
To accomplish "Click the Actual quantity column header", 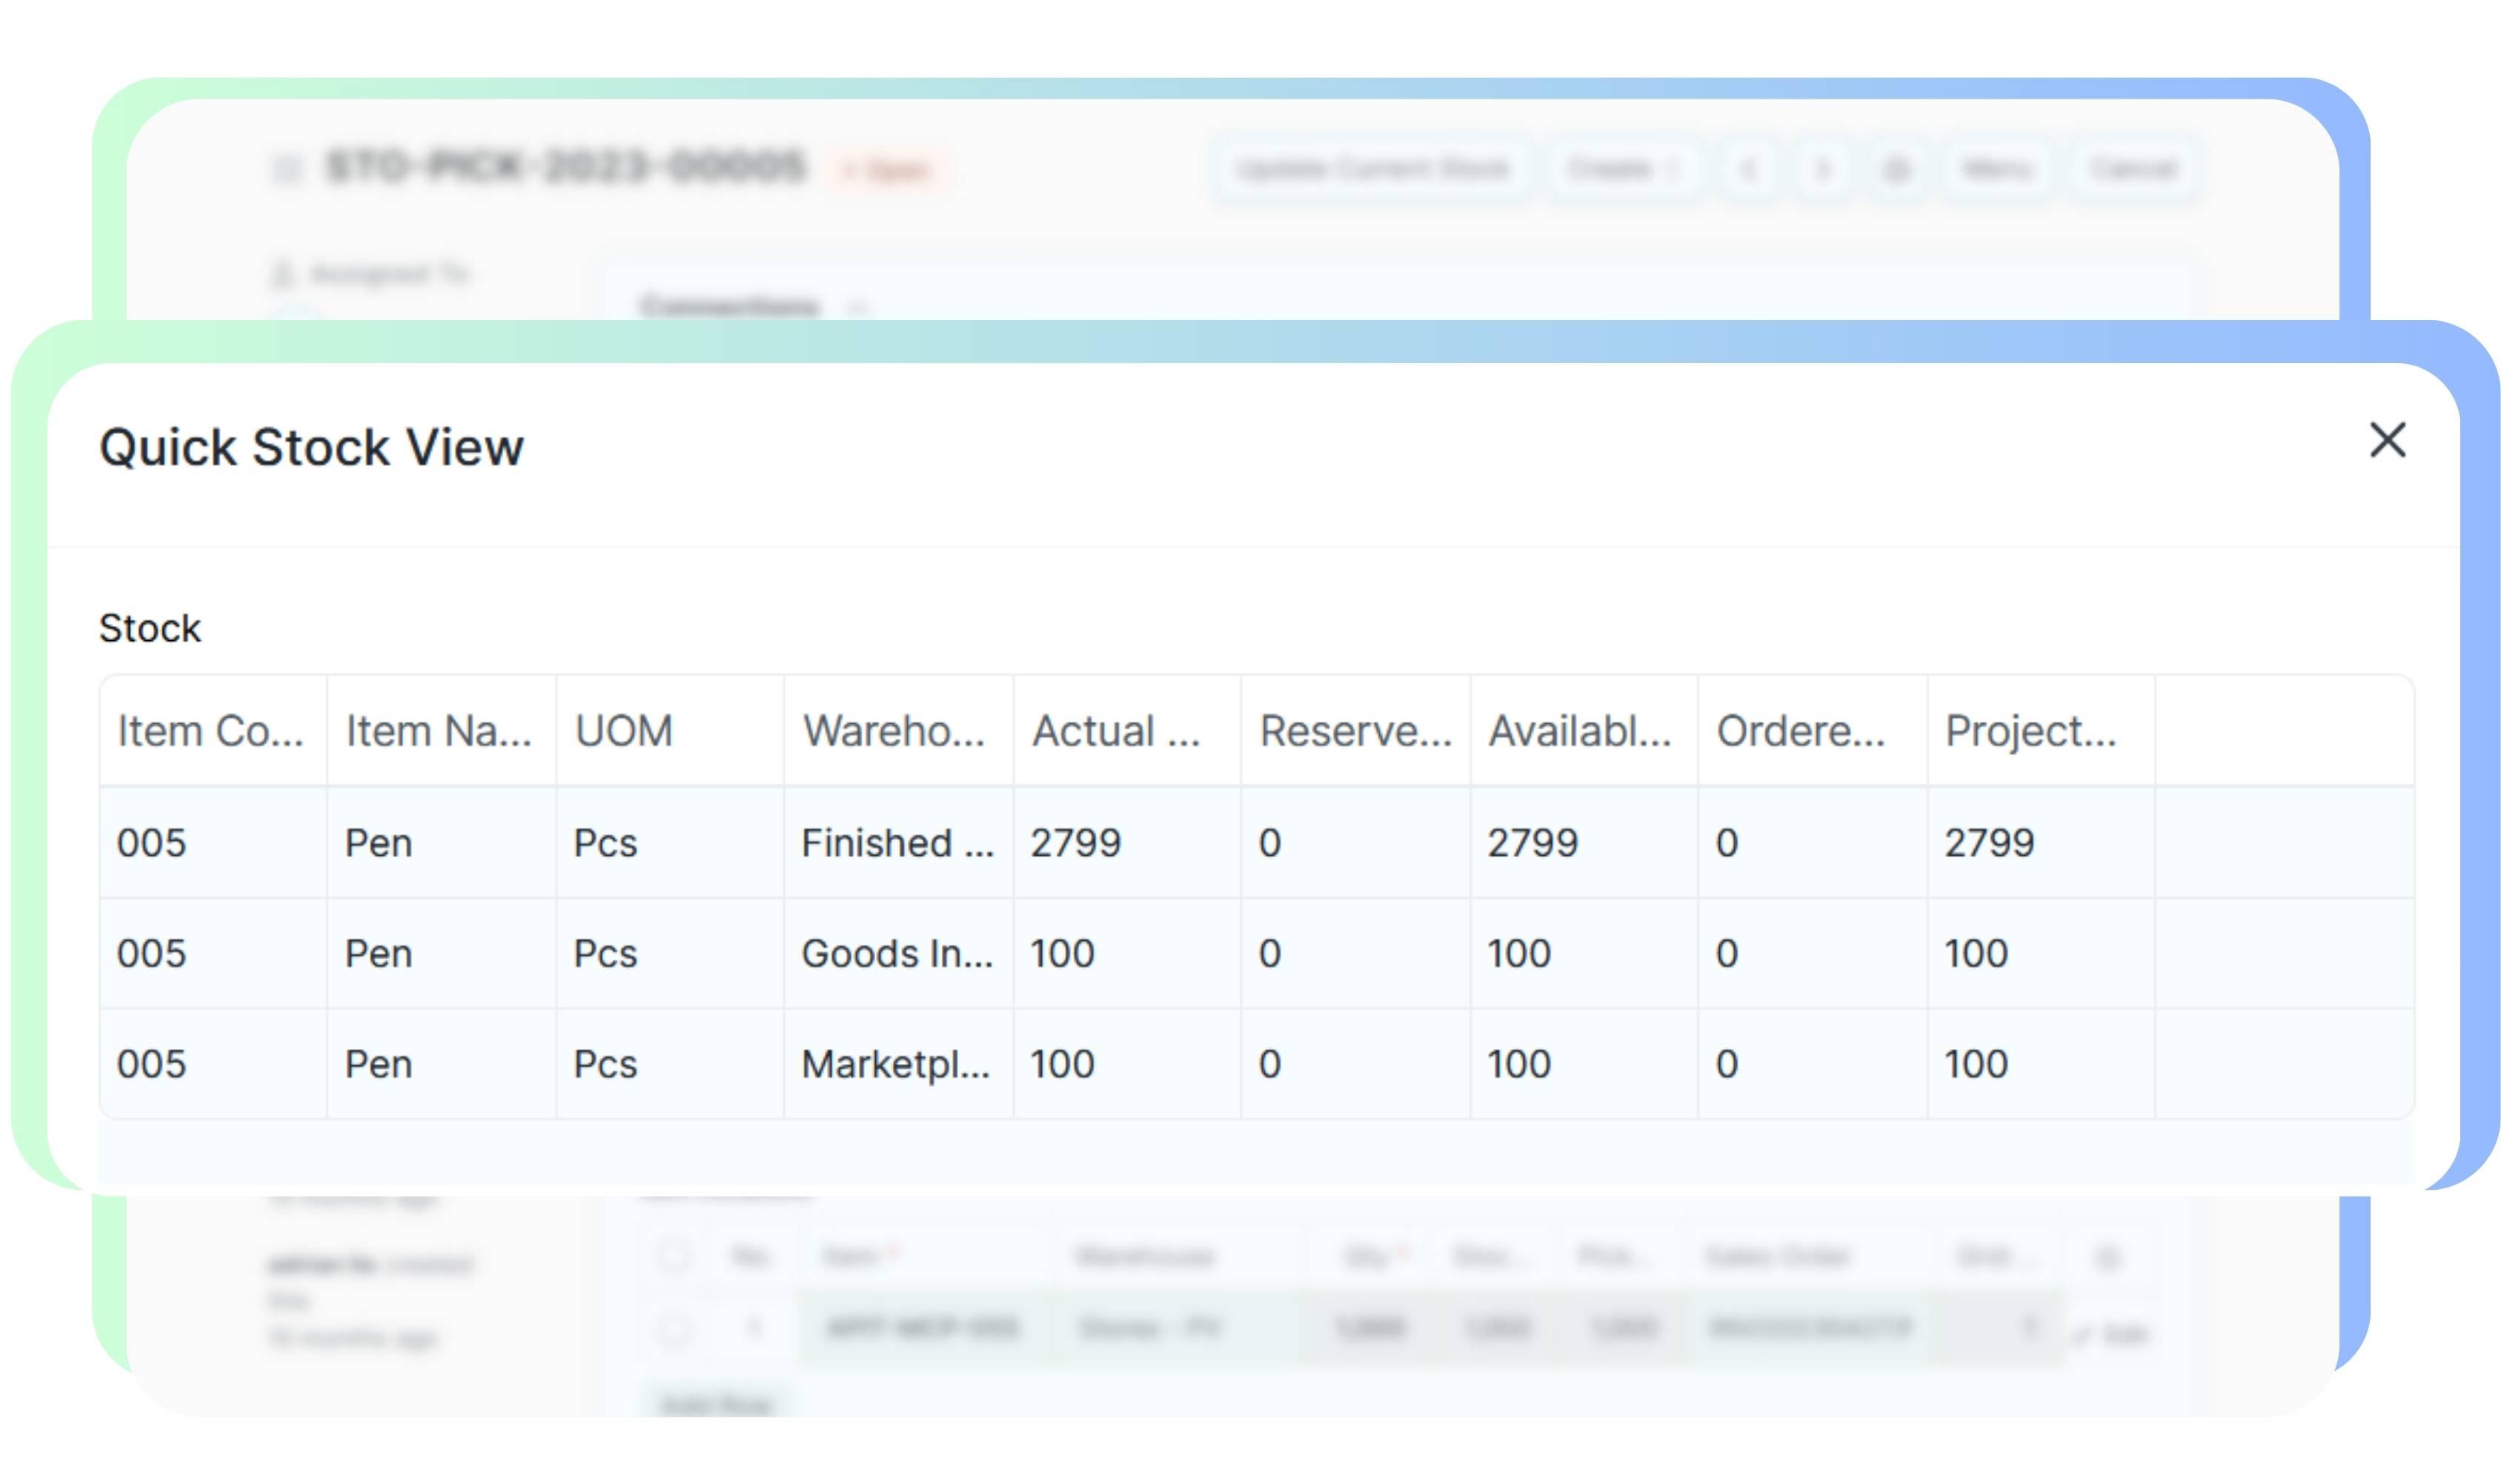I will [1116, 731].
